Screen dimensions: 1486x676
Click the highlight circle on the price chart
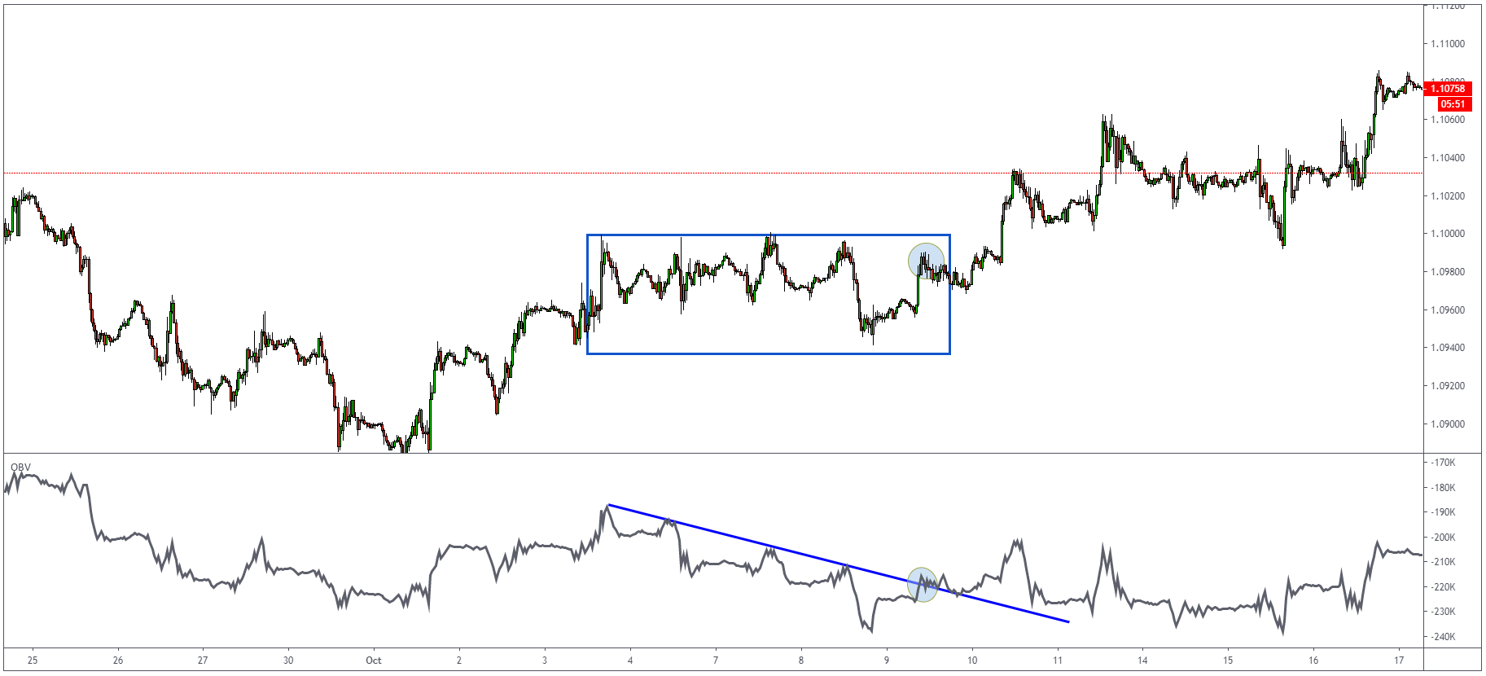click(x=927, y=261)
